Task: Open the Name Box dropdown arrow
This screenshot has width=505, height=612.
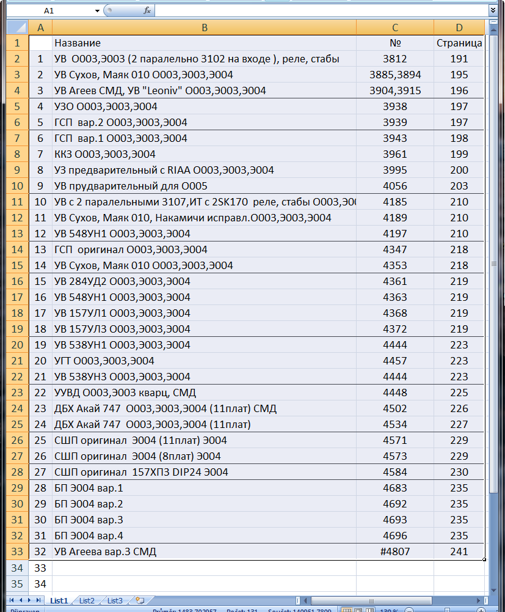Action: pyautogui.click(x=97, y=10)
